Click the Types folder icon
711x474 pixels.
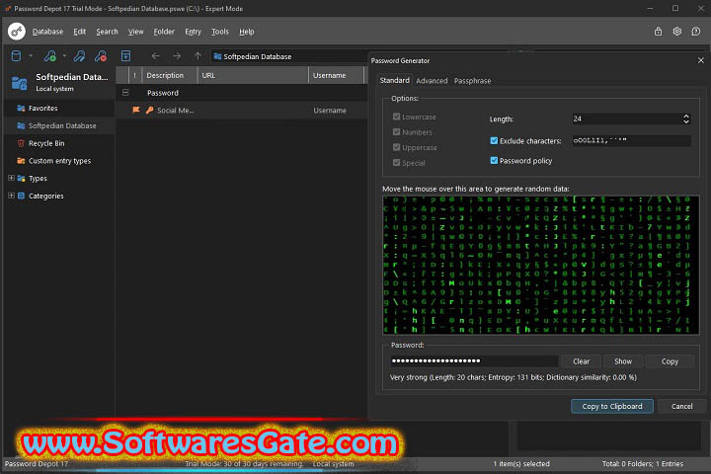(x=21, y=179)
